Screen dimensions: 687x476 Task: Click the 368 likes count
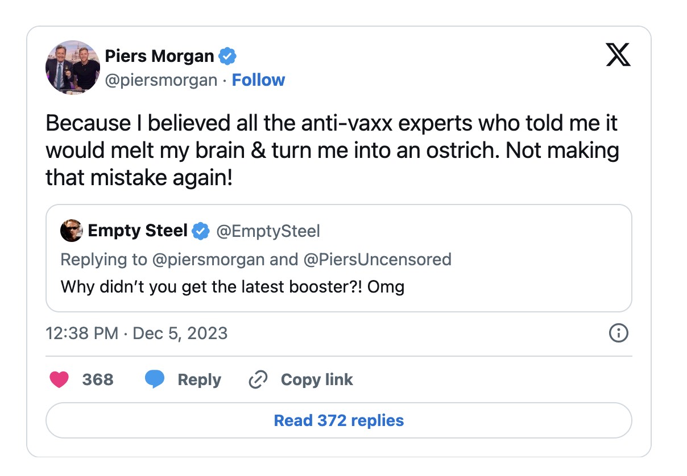98,379
